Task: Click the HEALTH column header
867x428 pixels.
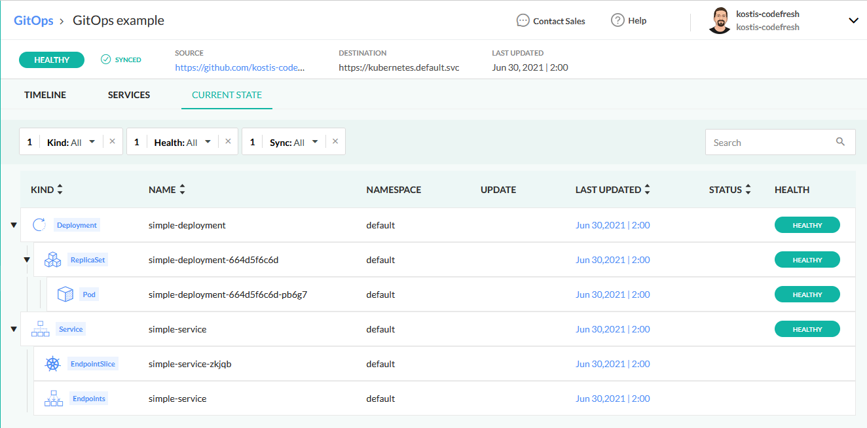Action: (x=792, y=190)
